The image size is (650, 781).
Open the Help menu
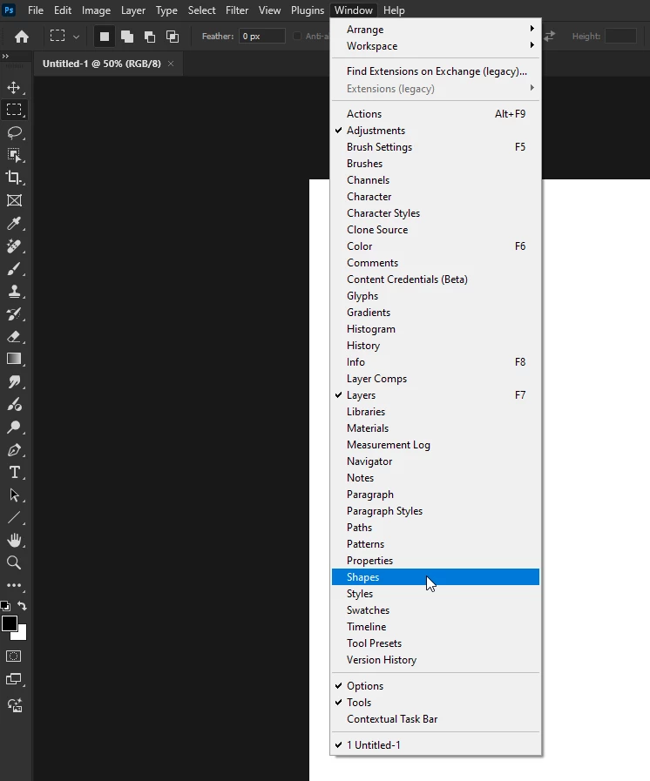(394, 10)
